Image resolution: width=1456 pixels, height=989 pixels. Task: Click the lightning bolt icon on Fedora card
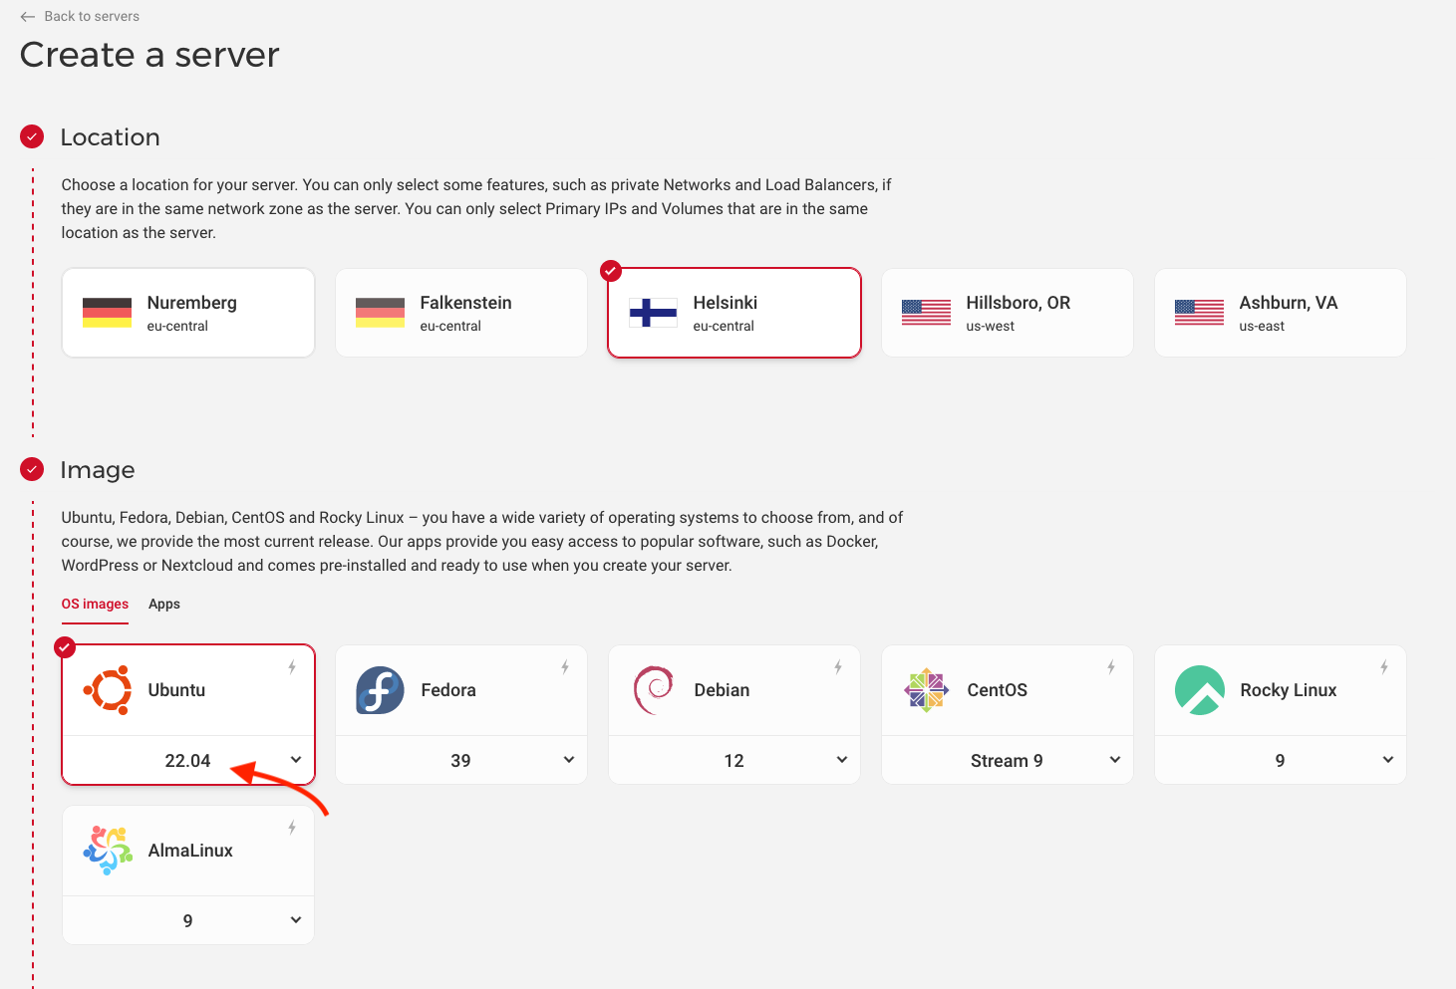[x=565, y=667]
